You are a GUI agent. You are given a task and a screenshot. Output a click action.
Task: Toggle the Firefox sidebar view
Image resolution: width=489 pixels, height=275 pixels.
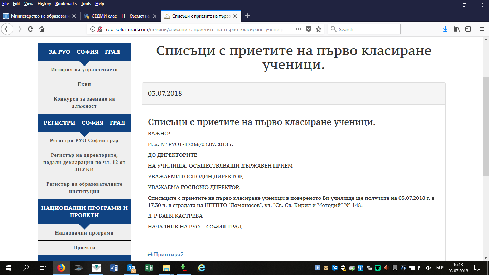coord(468,29)
